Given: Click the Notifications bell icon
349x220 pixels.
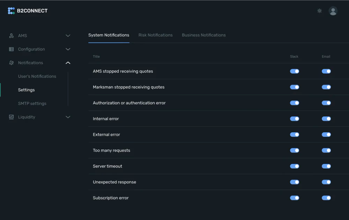Looking at the screenshot, I should (12, 63).
